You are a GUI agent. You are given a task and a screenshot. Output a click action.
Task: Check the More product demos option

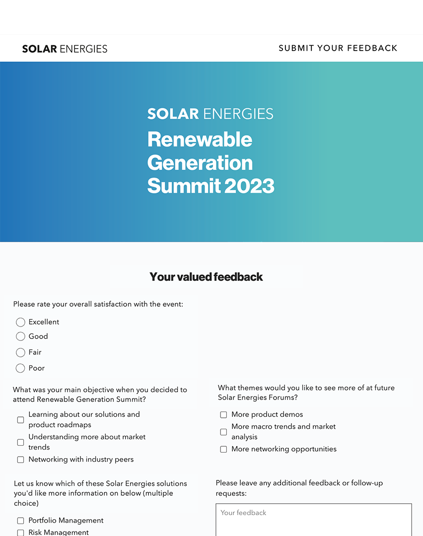coord(223,415)
